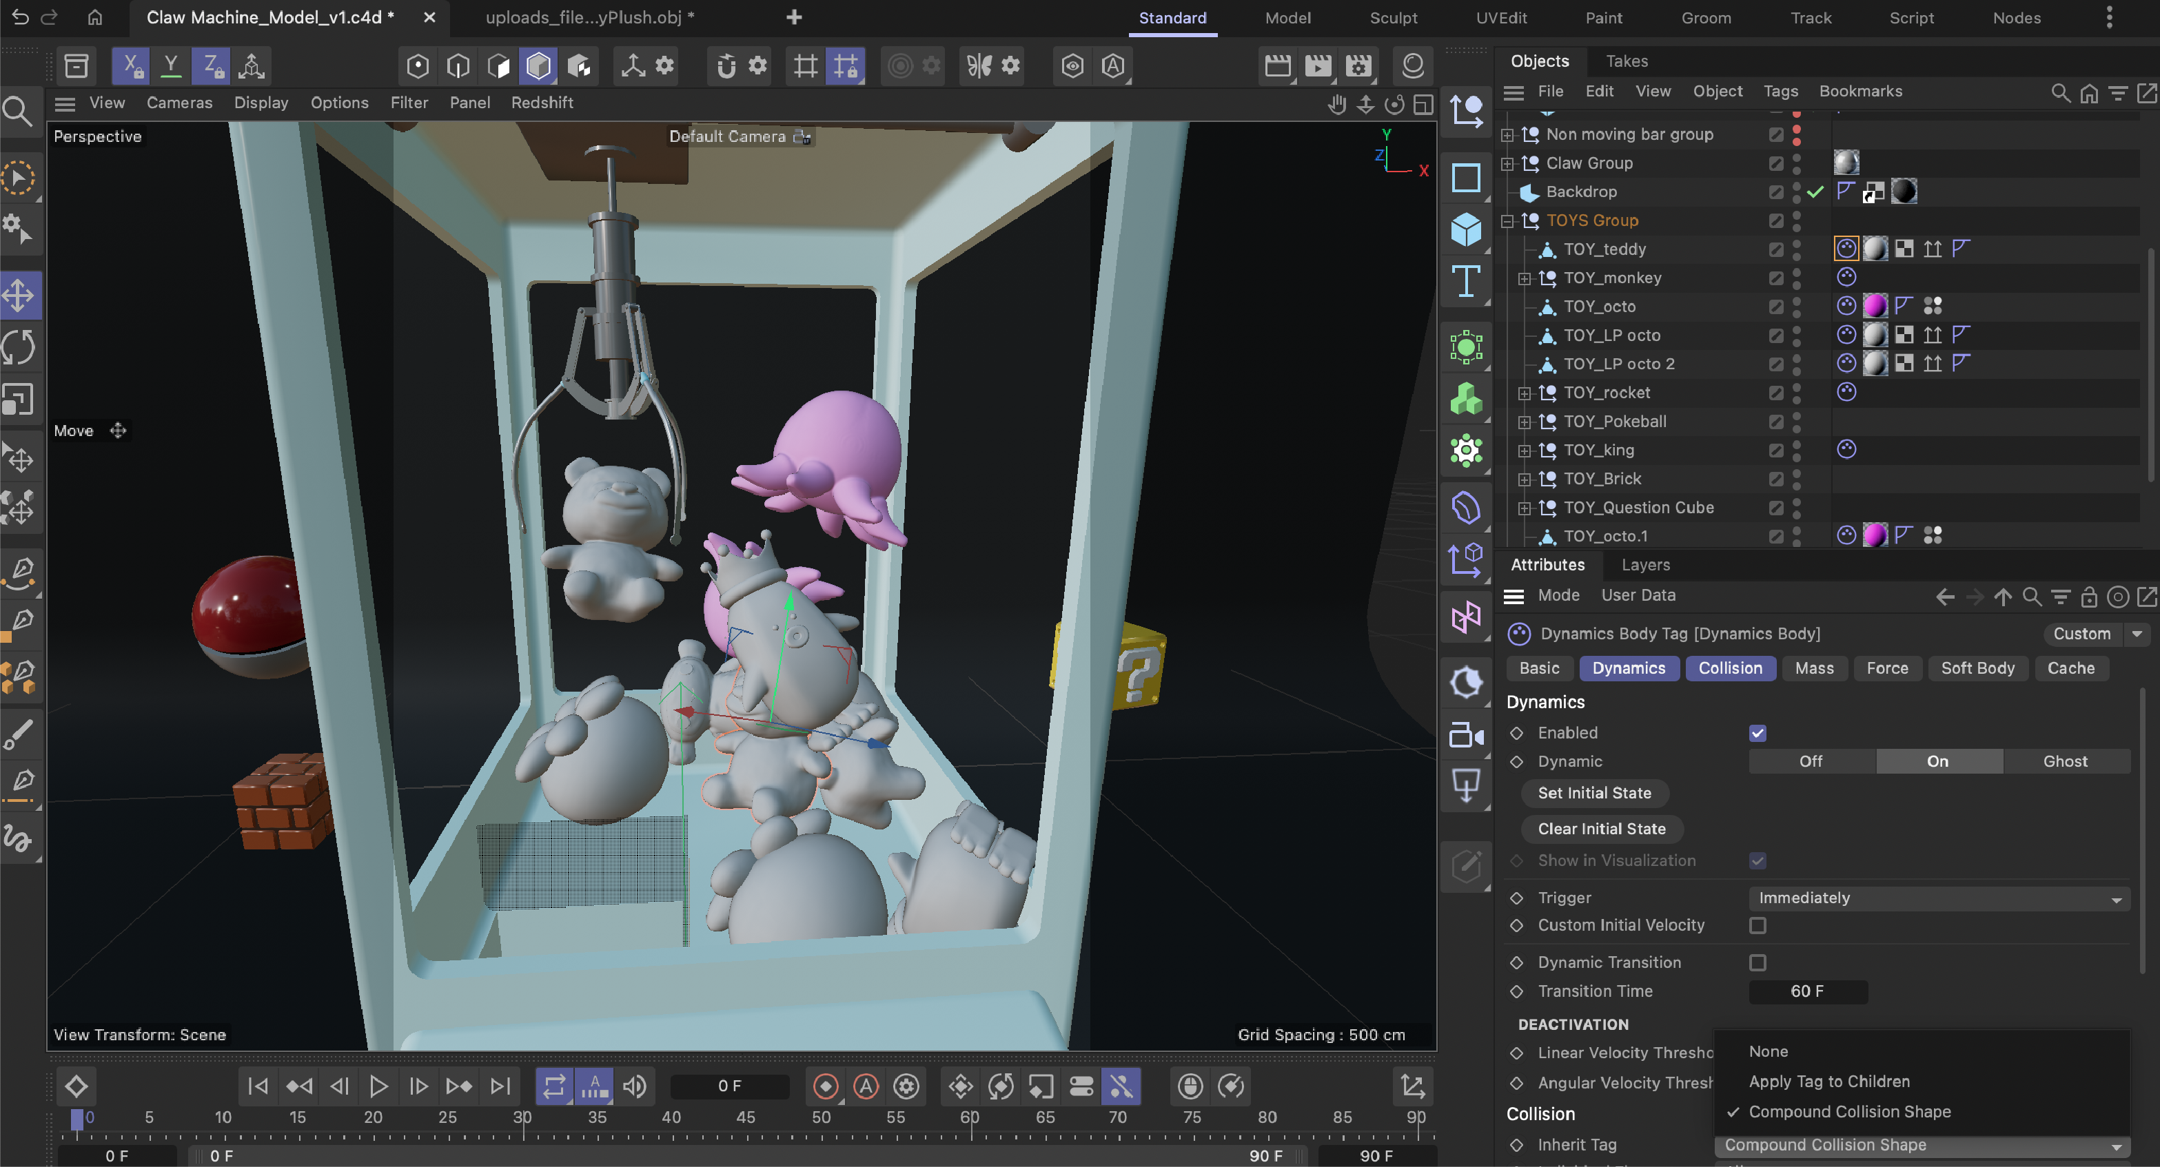2160x1167 pixels.
Task: Click the Record Active Objects button
Action: (x=826, y=1086)
